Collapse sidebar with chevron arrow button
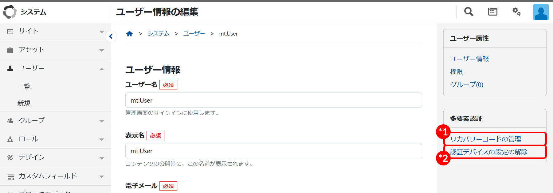553x193 pixels. click(x=111, y=36)
